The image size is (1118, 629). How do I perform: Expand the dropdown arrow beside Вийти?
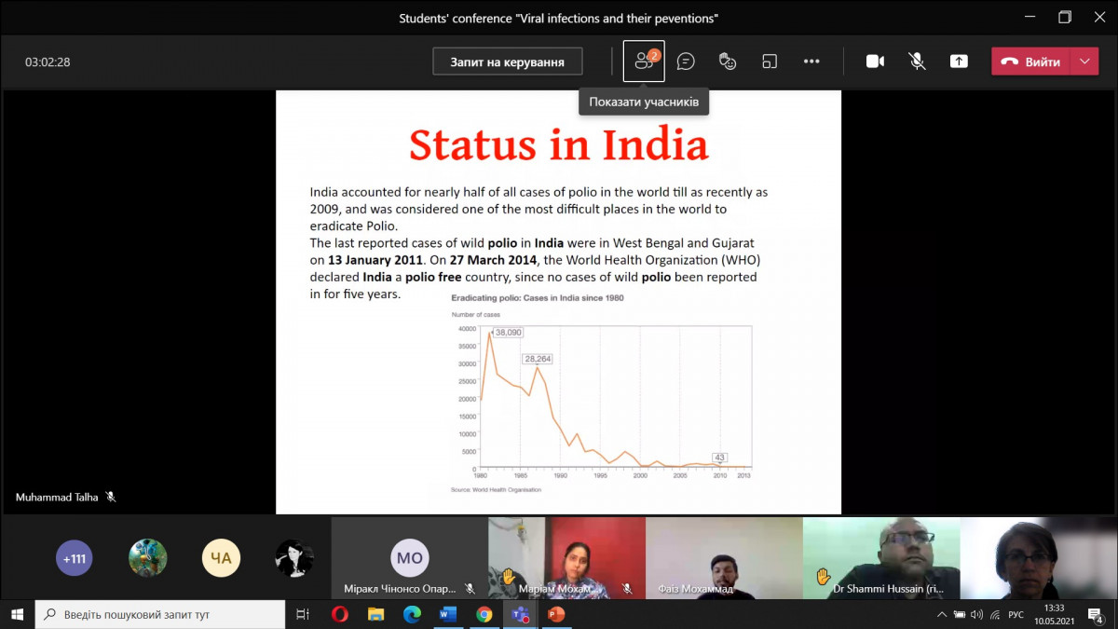(1084, 62)
